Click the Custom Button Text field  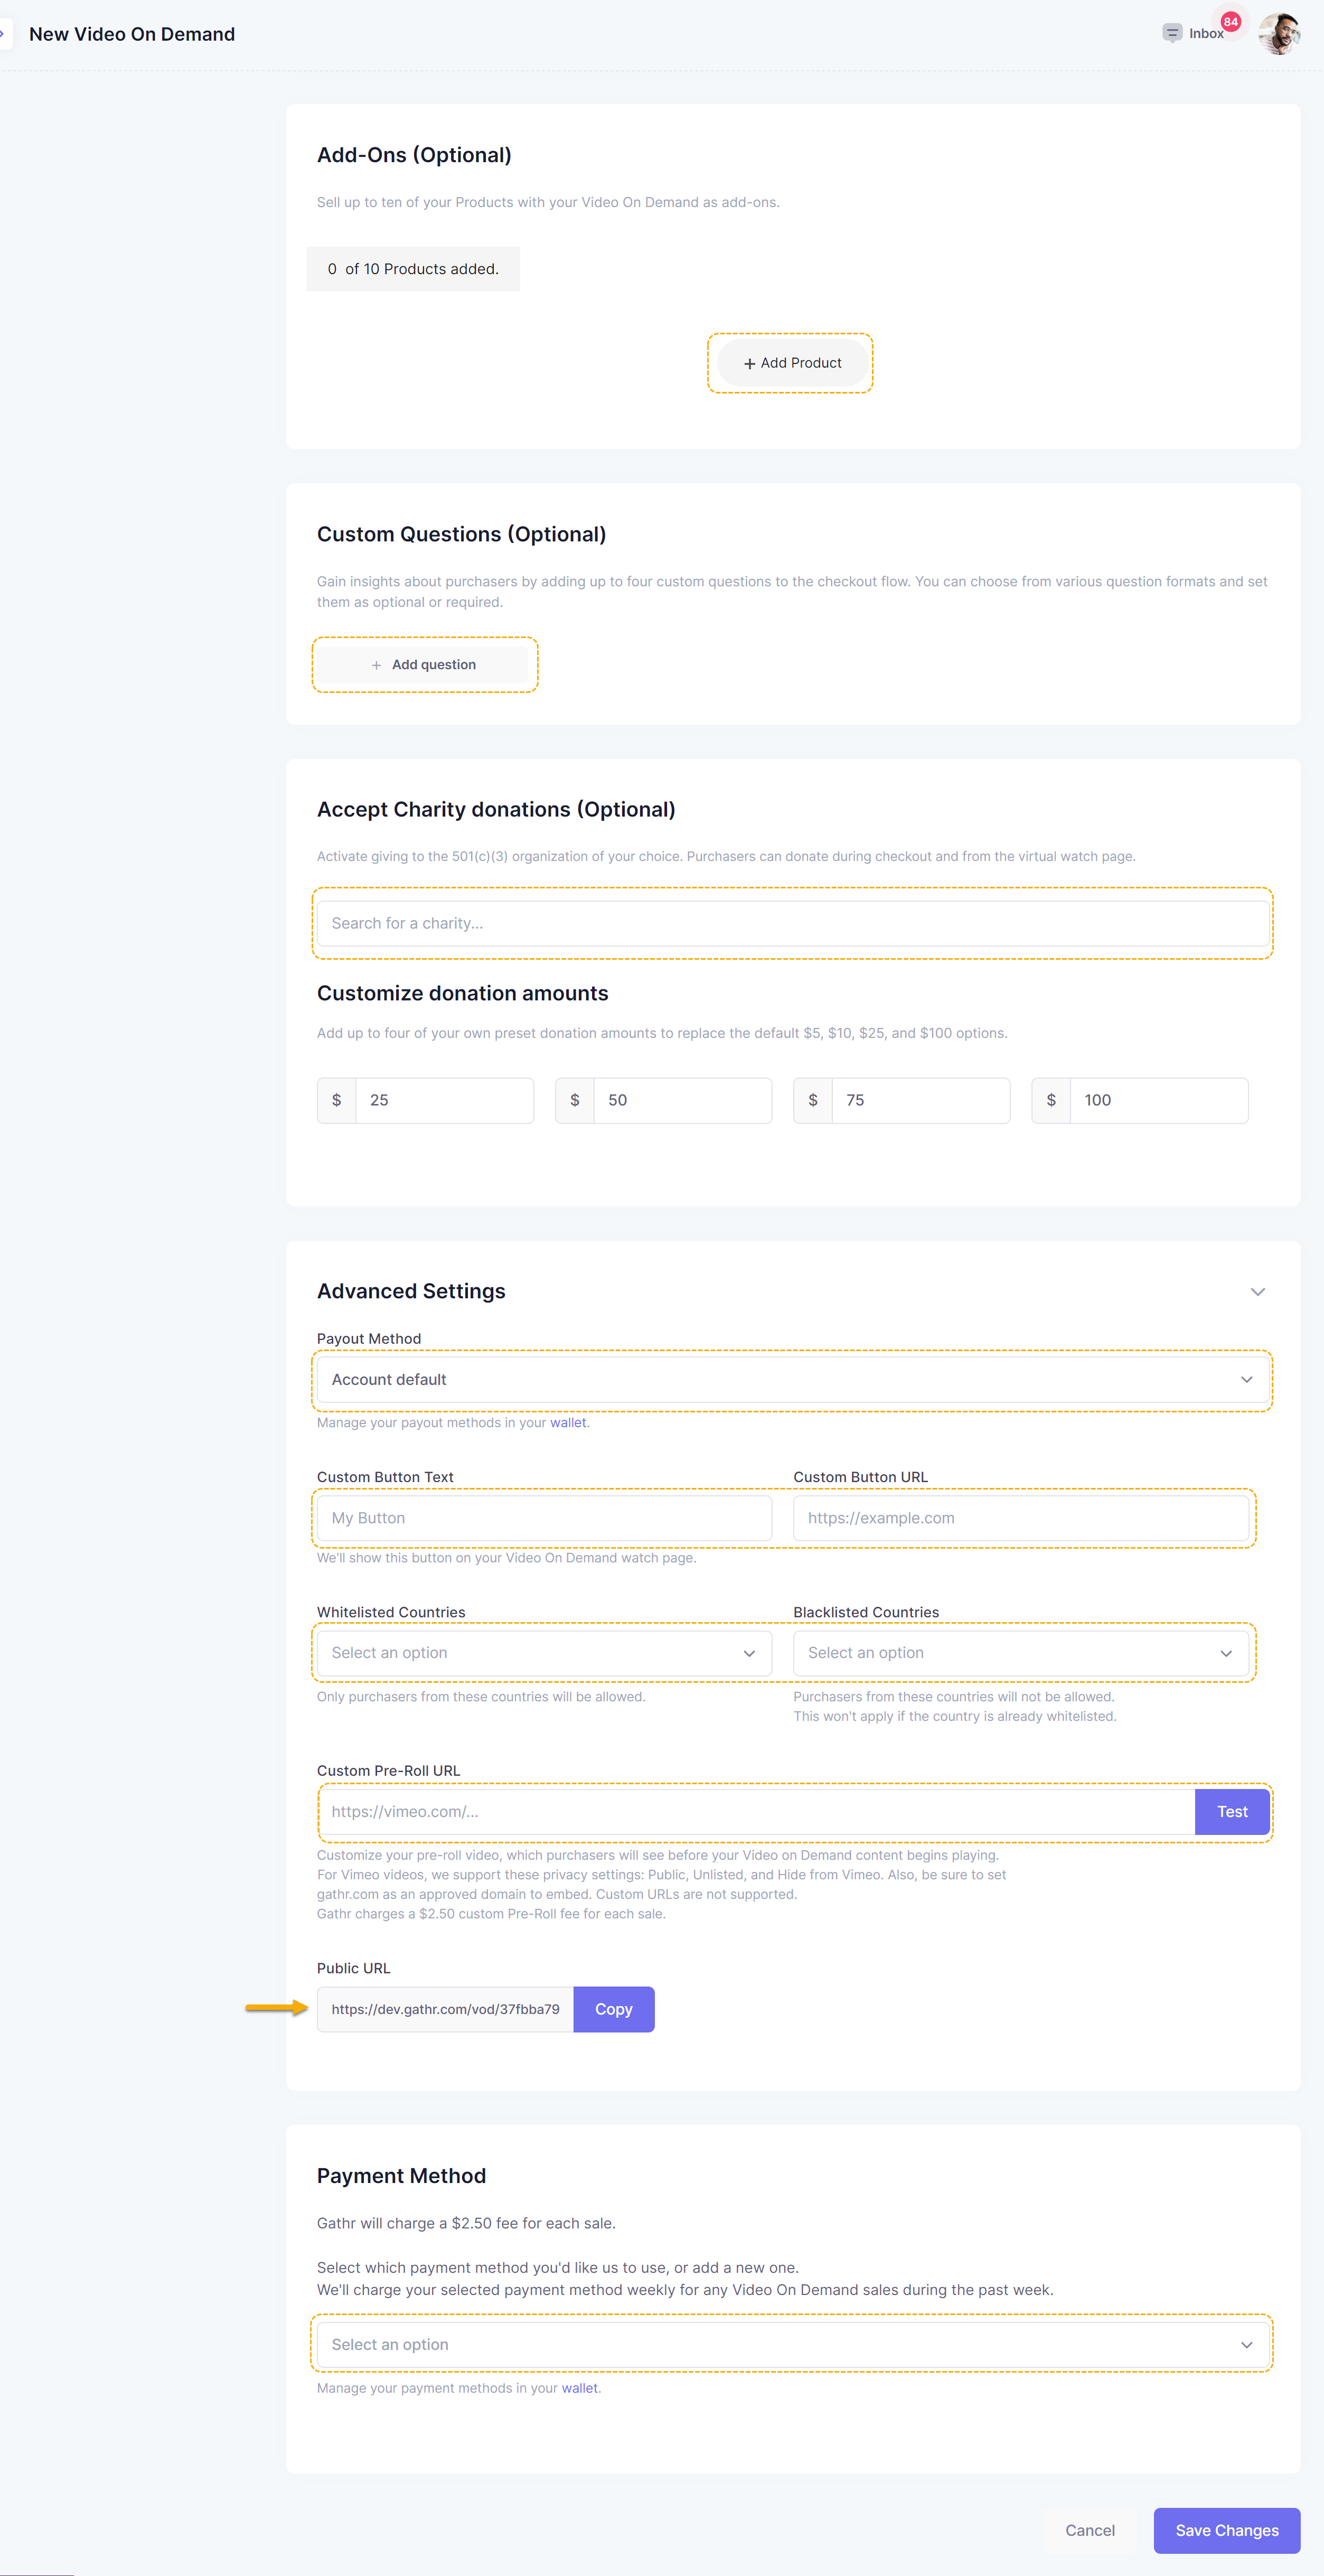[544, 1518]
